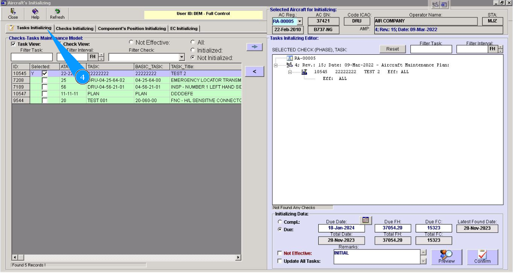Select the Compl. radio option
This screenshot has width=513, height=275.
[x=280, y=222]
